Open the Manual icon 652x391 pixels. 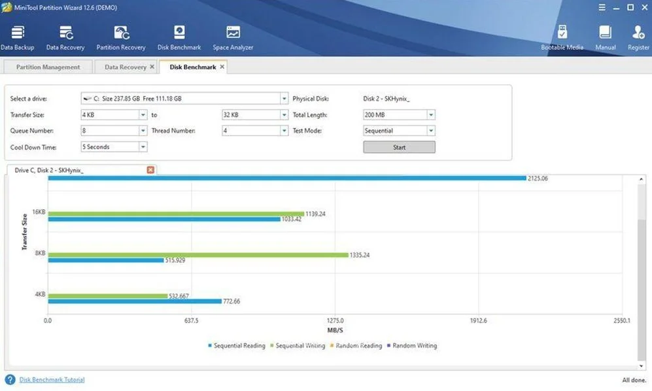[x=606, y=38]
